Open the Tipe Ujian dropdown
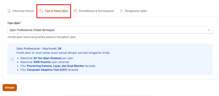 [x=110, y=30]
